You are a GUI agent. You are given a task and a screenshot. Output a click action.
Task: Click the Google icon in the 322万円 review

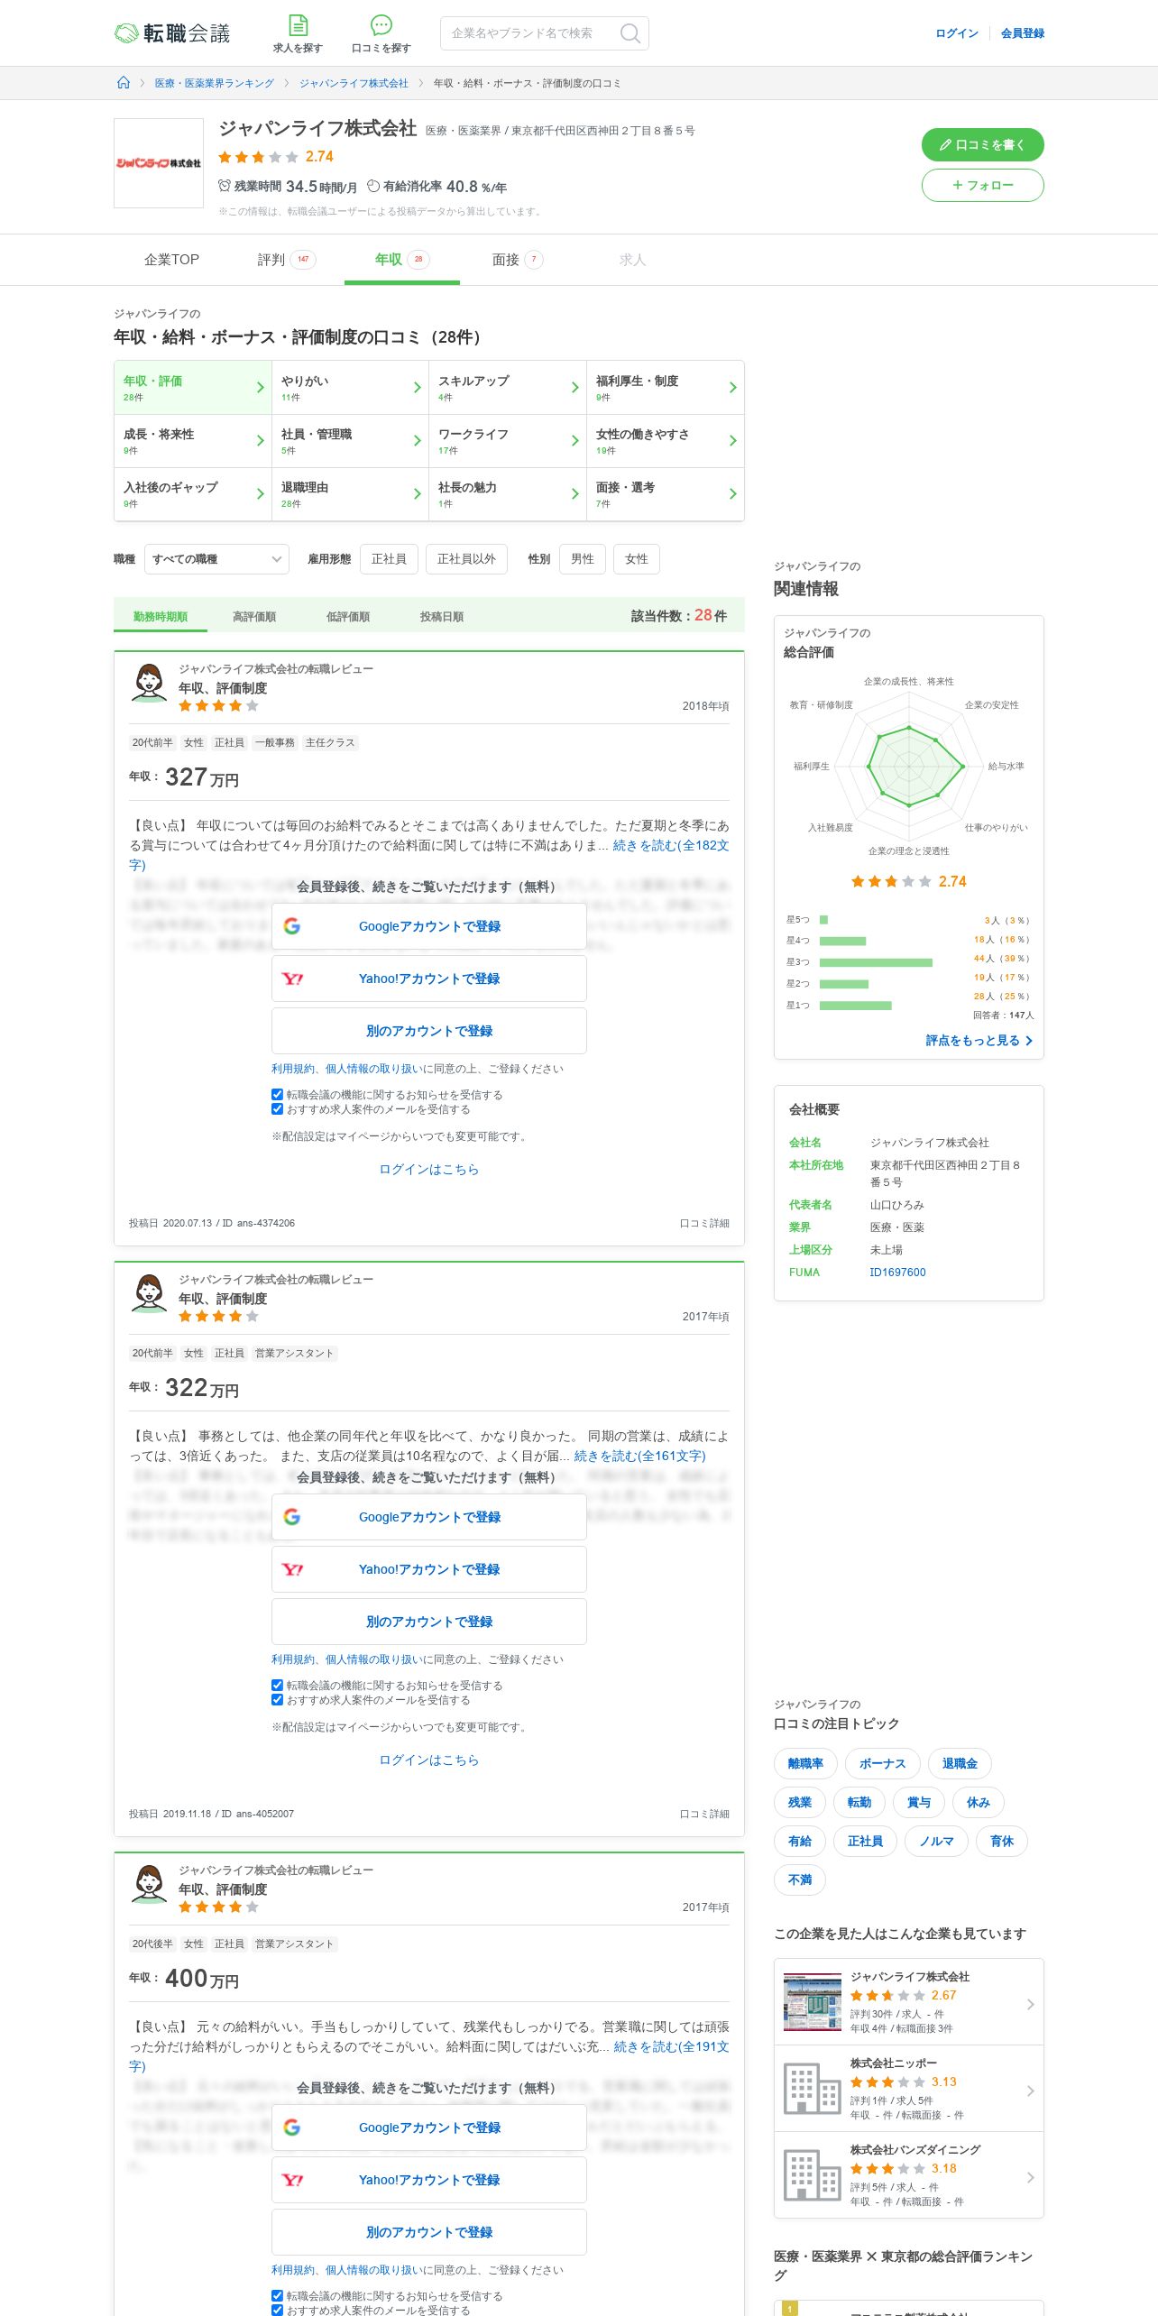click(x=291, y=1517)
